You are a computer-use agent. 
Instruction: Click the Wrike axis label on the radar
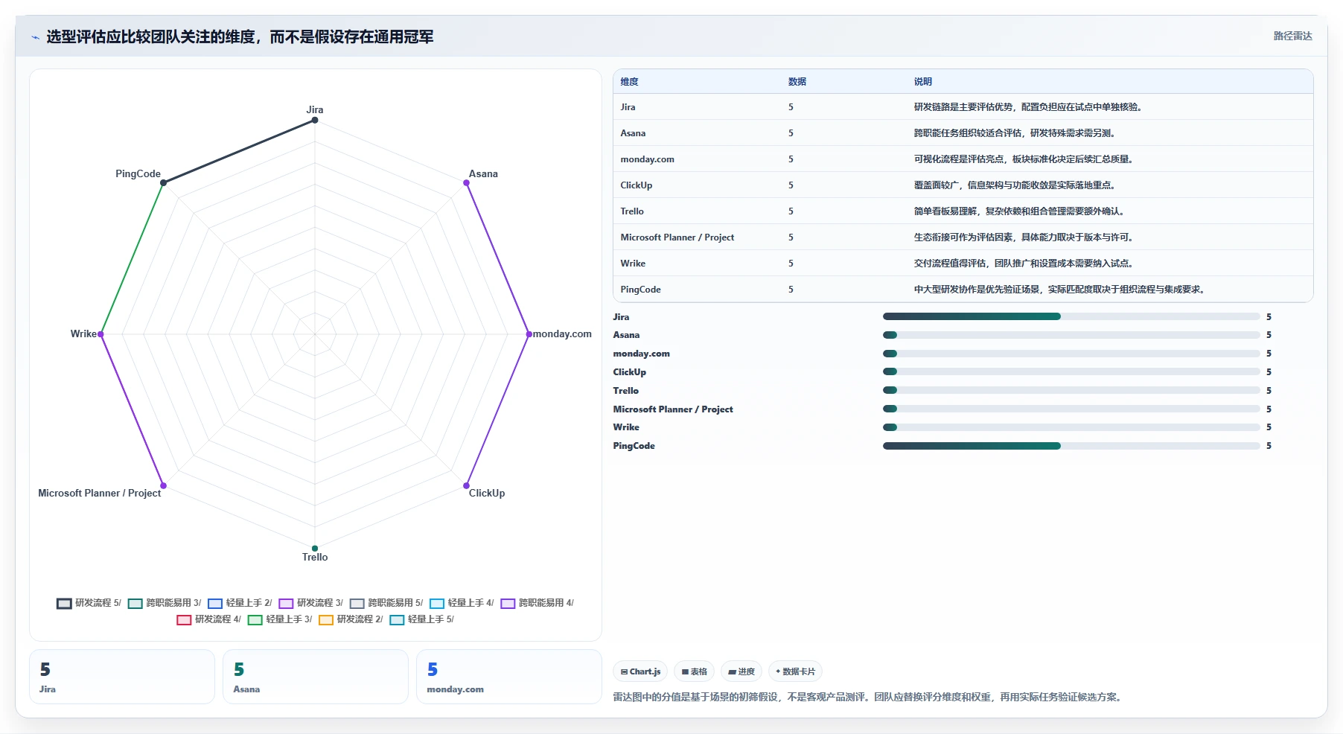point(83,334)
